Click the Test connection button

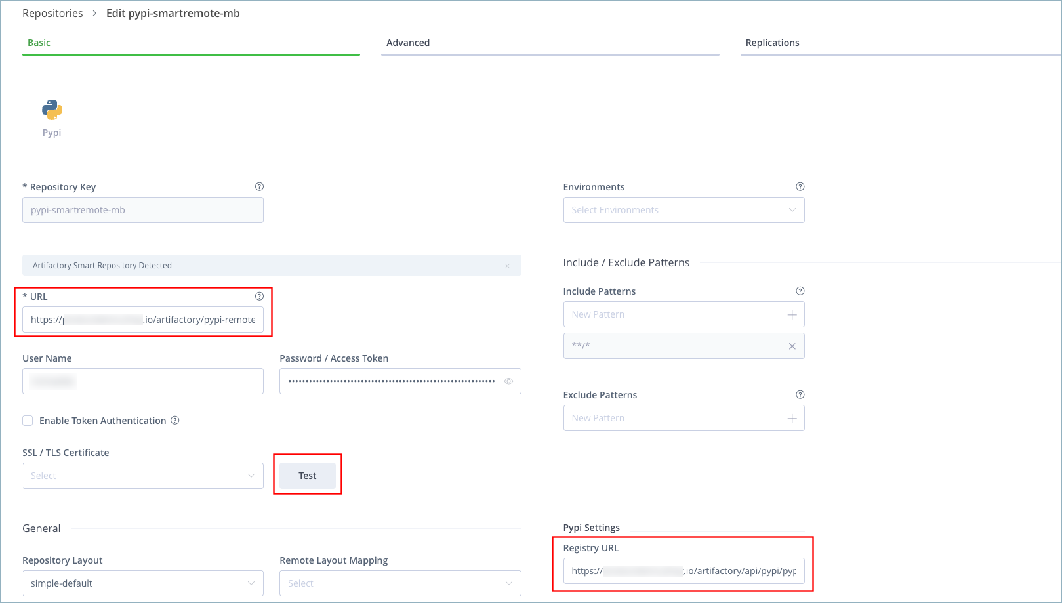tap(308, 476)
